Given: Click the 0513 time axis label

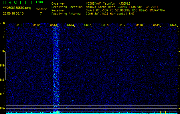Looking at the screenshot, I should click(54, 25).
